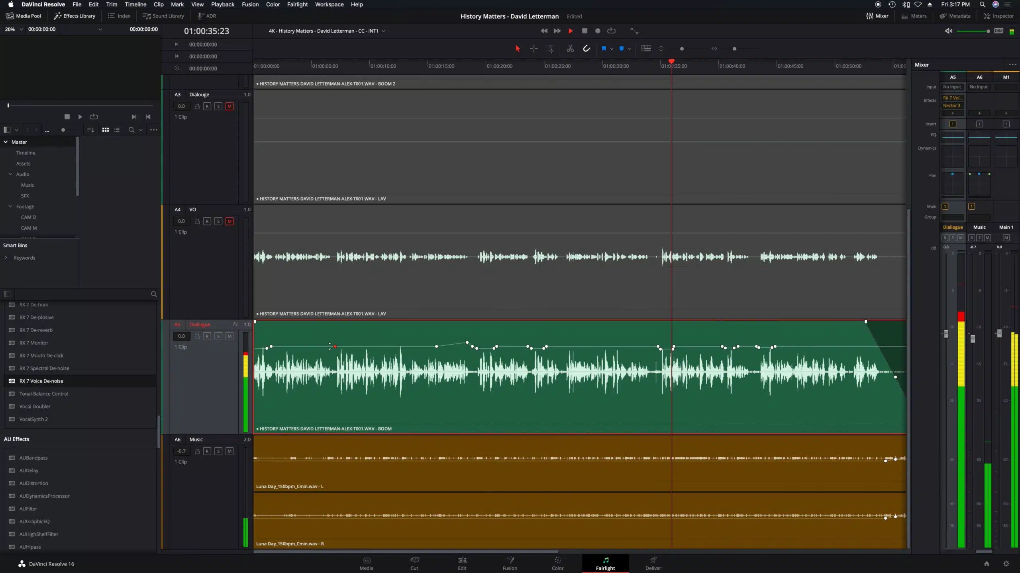
Task: Open the Timeline menu in menu bar
Action: (x=135, y=5)
